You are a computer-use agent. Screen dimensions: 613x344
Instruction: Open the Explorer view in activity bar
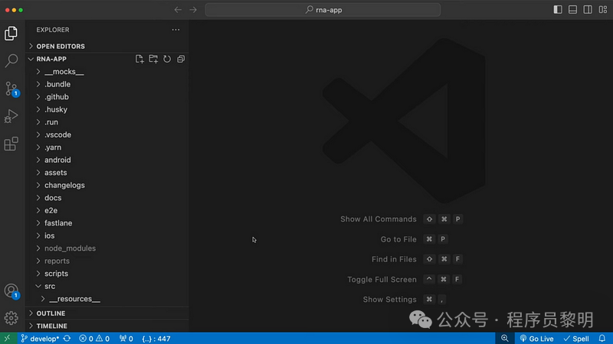[11, 34]
